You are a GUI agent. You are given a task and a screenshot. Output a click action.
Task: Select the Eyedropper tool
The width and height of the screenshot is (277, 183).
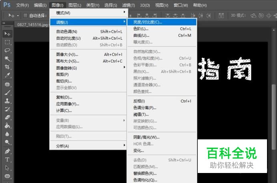(7, 75)
